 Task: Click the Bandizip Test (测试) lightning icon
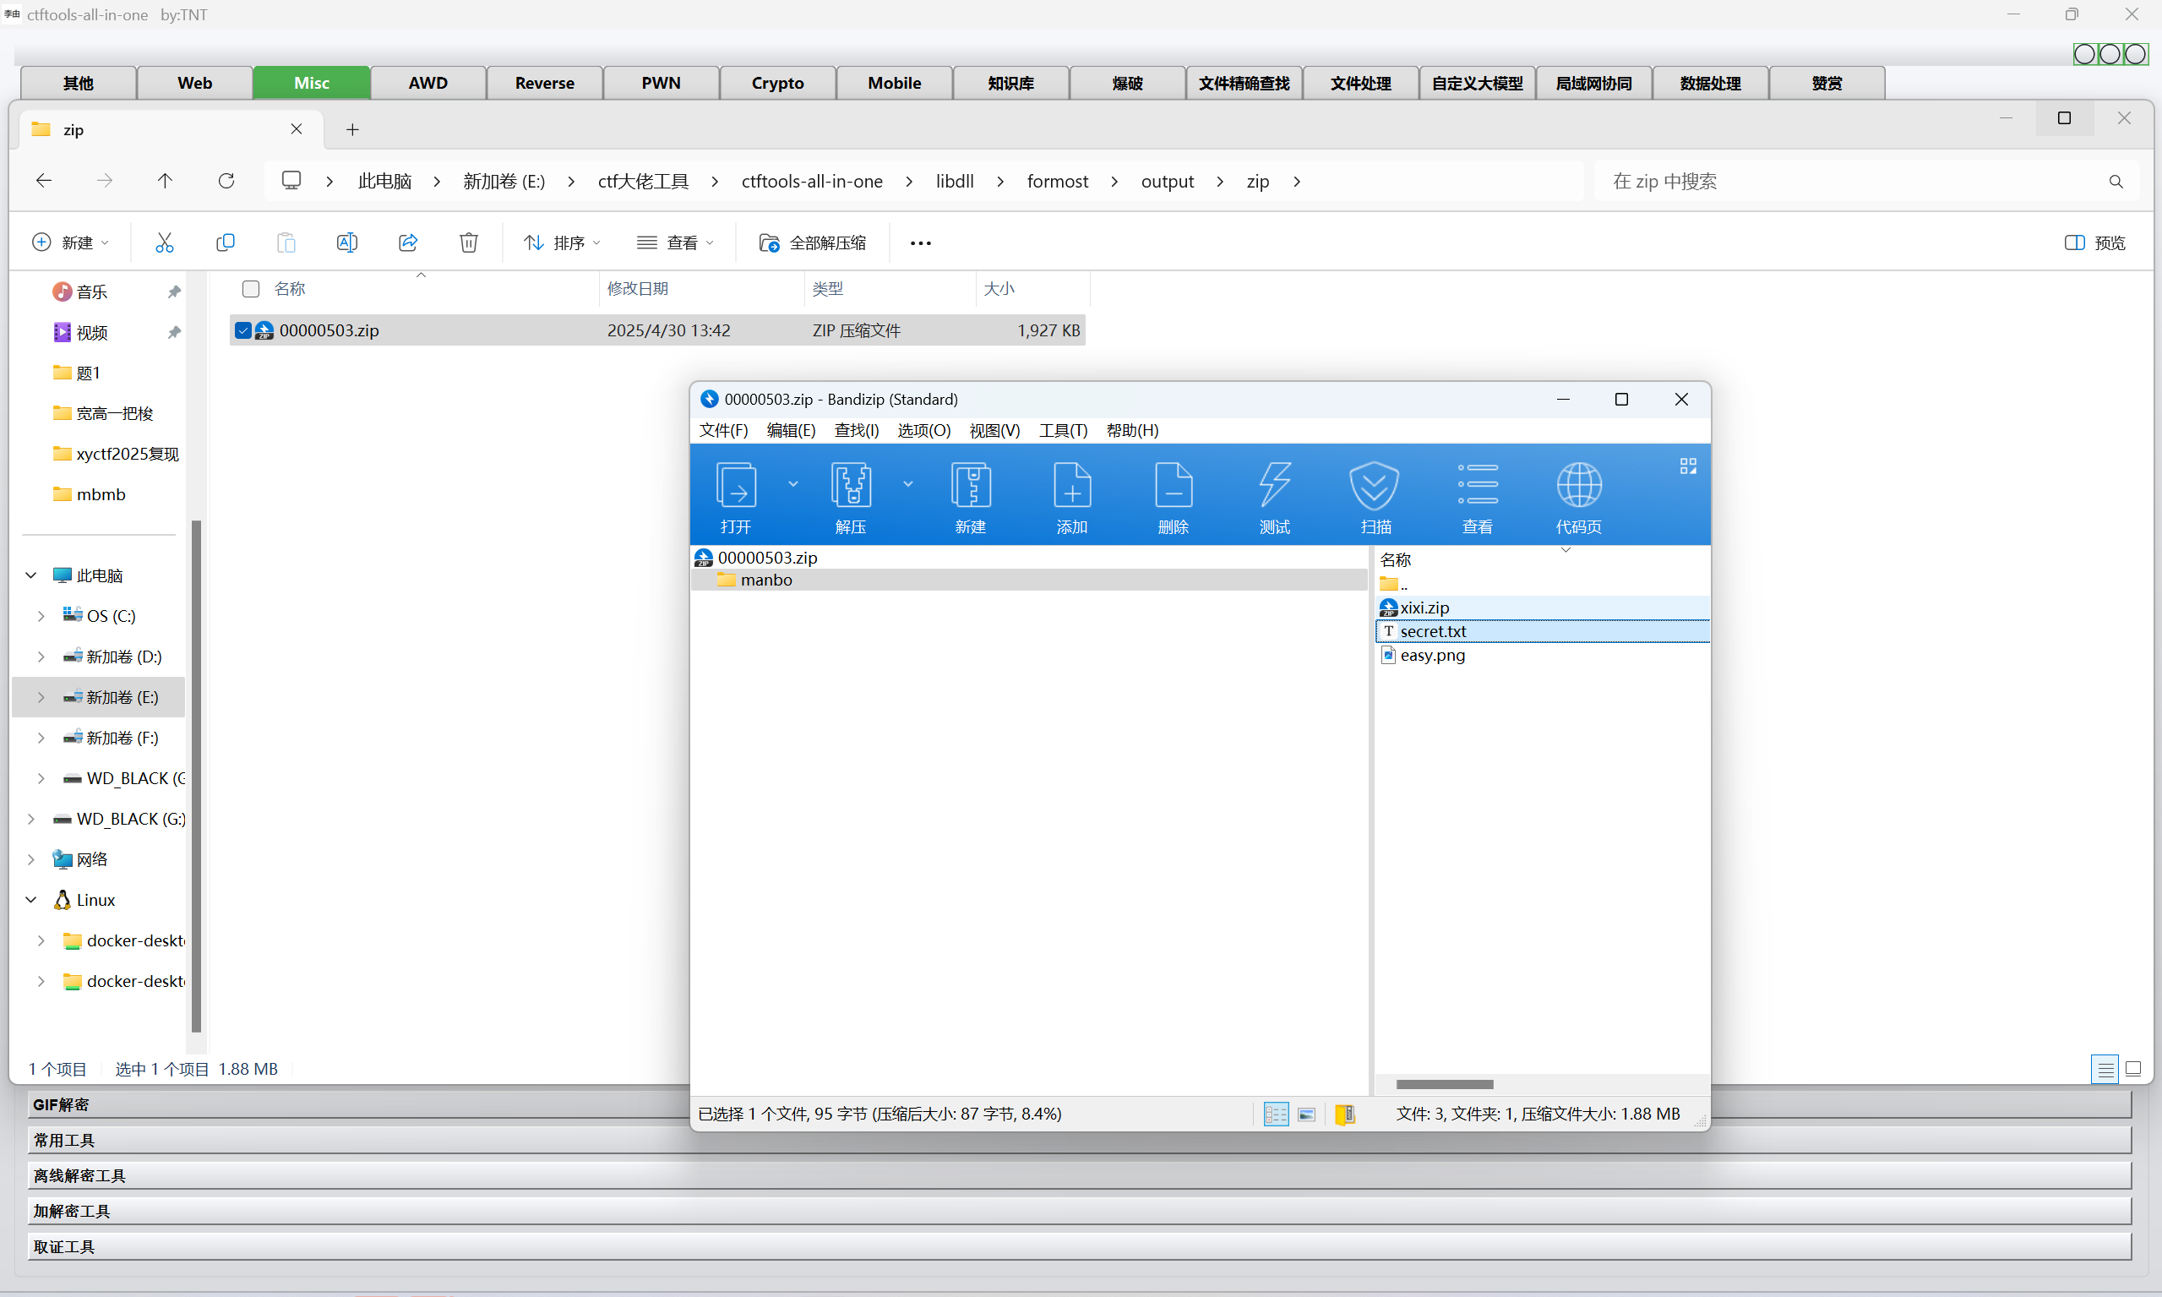[x=1275, y=485]
